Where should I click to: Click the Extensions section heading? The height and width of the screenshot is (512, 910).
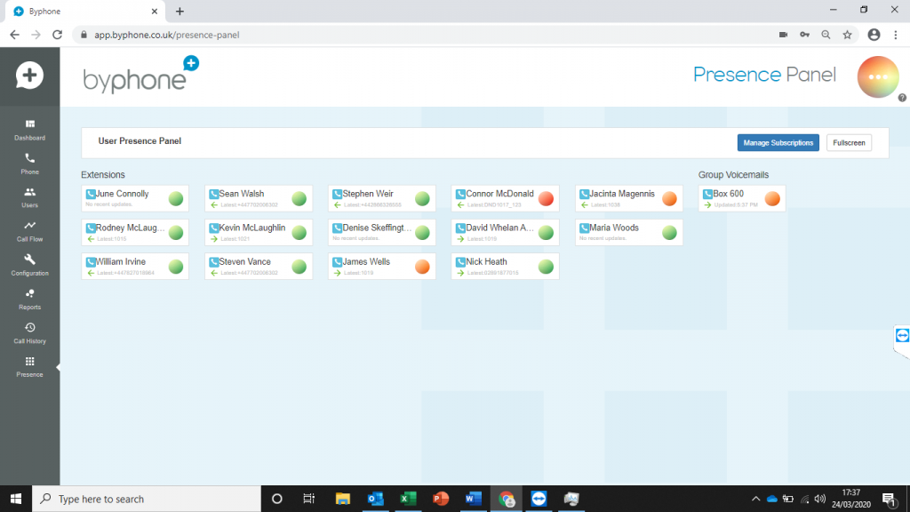103,175
